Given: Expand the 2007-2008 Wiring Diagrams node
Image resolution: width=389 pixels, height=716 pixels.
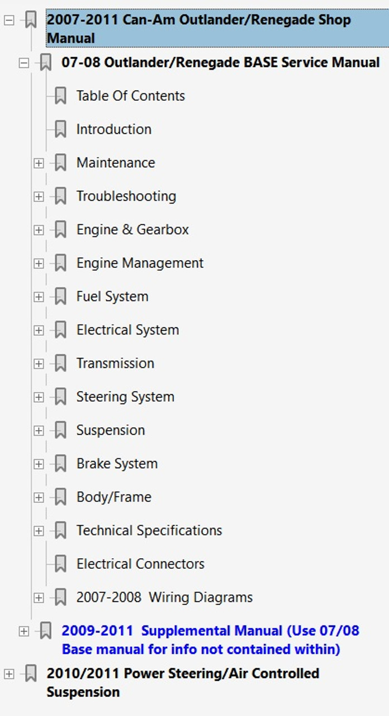Looking at the screenshot, I should point(39,598).
